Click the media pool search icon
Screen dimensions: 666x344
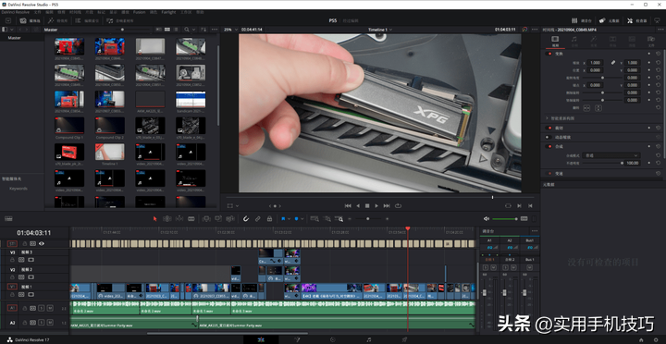tap(187, 30)
